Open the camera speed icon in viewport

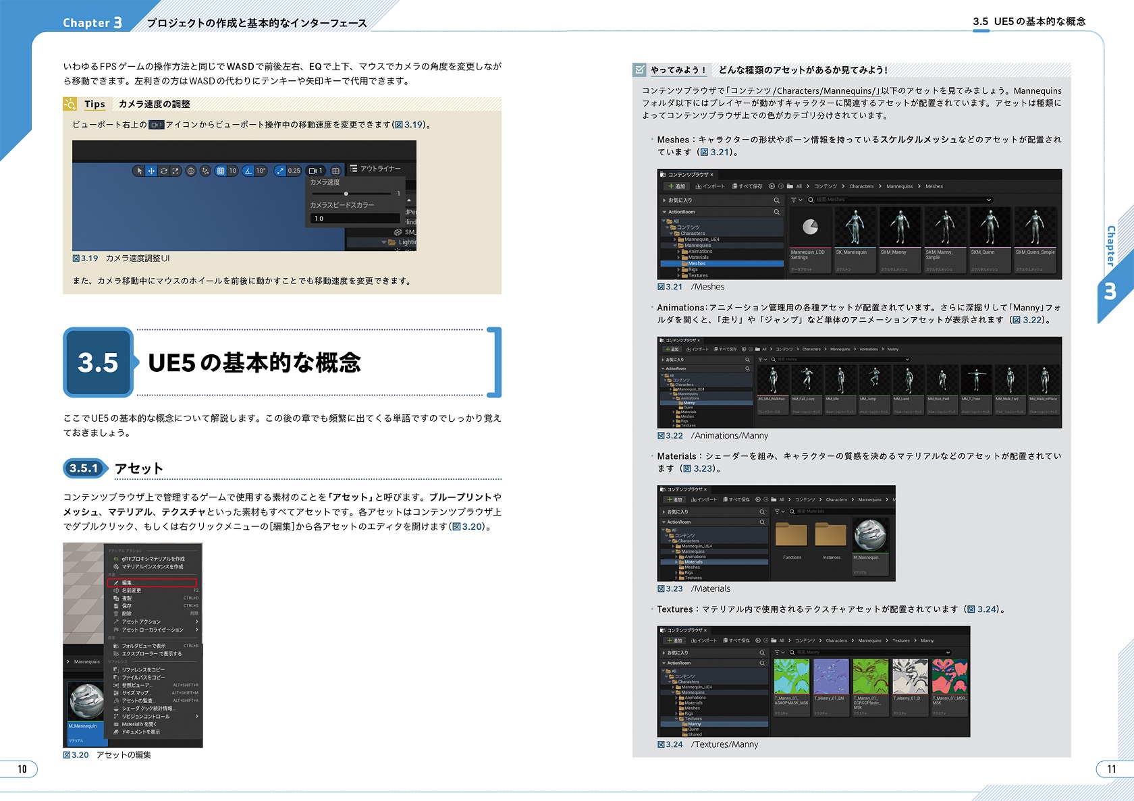(315, 171)
